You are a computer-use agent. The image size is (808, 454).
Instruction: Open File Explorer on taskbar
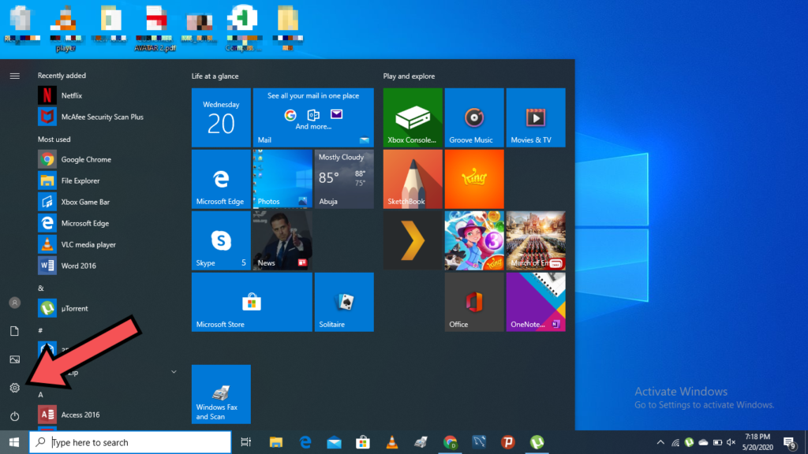275,442
